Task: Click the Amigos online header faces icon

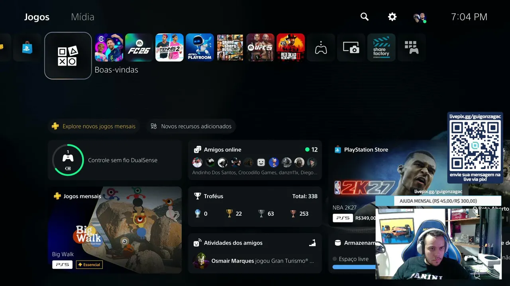Action: 197,150
